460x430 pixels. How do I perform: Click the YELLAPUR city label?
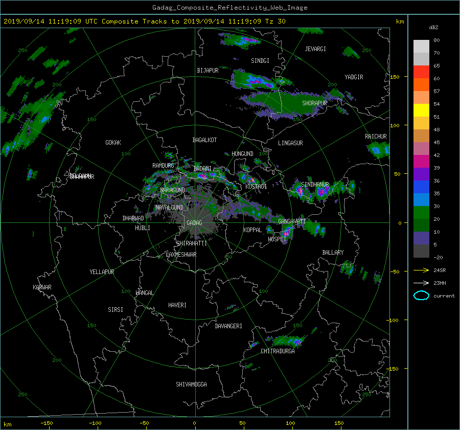click(102, 272)
